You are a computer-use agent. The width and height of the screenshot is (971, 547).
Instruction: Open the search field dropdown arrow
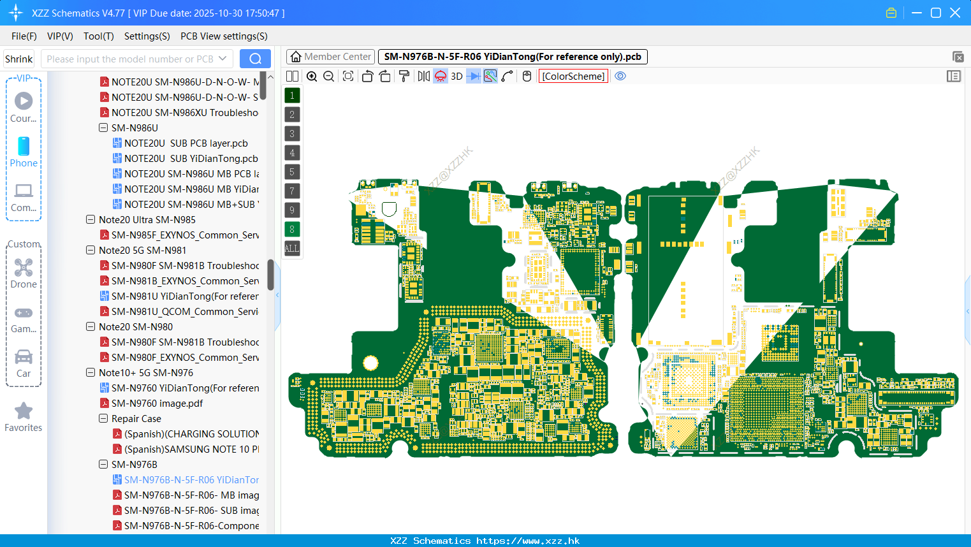[223, 59]
